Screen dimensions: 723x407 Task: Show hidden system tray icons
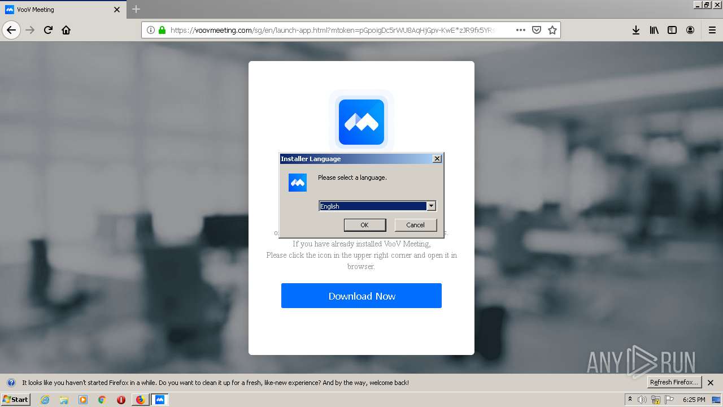[x=630, y=400]
